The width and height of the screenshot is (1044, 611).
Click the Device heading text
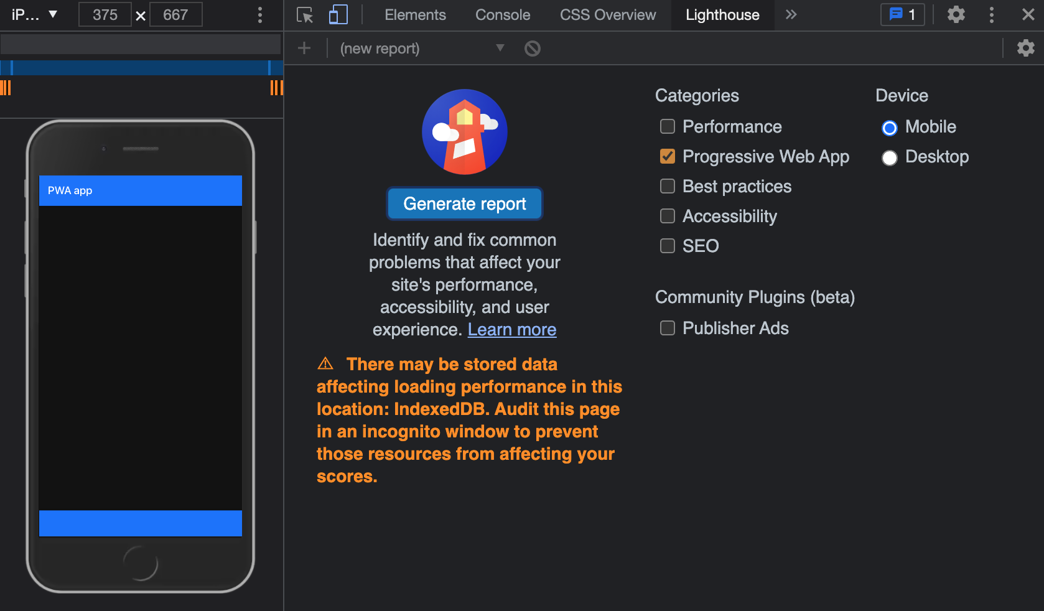pyautogui.click(x=902, y=96)
